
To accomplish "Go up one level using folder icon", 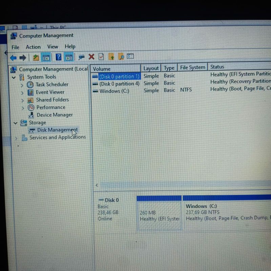I will tap(36, 57).
